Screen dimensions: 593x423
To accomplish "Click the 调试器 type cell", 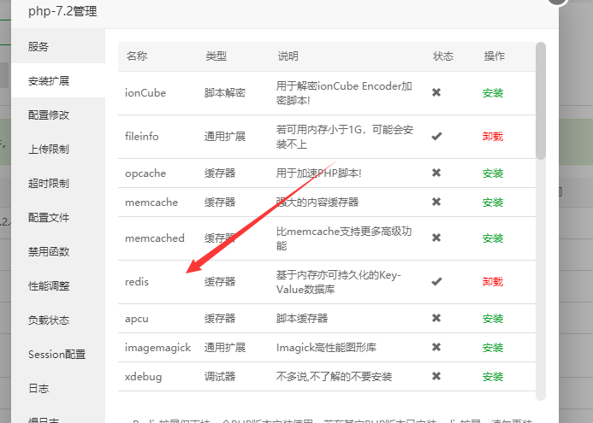I will click(x=220, y=377).
